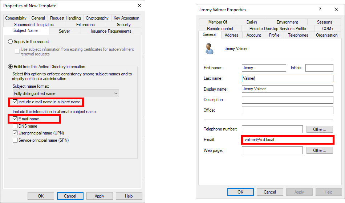Select the Subject Name tab

[x=25, y=30]
